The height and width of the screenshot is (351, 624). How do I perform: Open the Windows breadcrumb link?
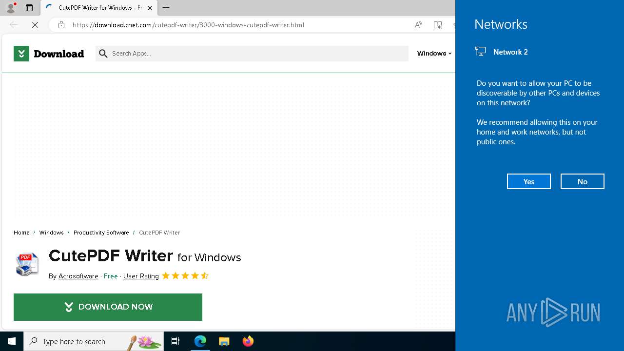(x=51, y=233)
